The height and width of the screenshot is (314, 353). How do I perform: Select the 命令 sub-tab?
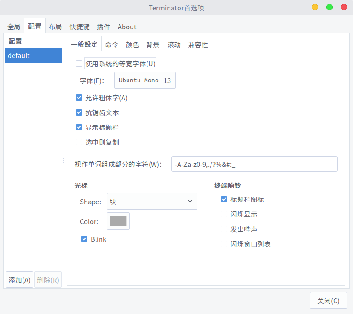(x=112, y=45)
